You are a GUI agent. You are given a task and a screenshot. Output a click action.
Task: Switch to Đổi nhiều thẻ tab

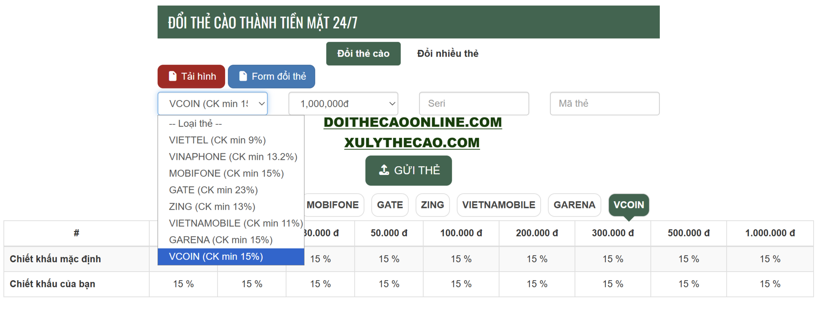(x=447, y=53)
